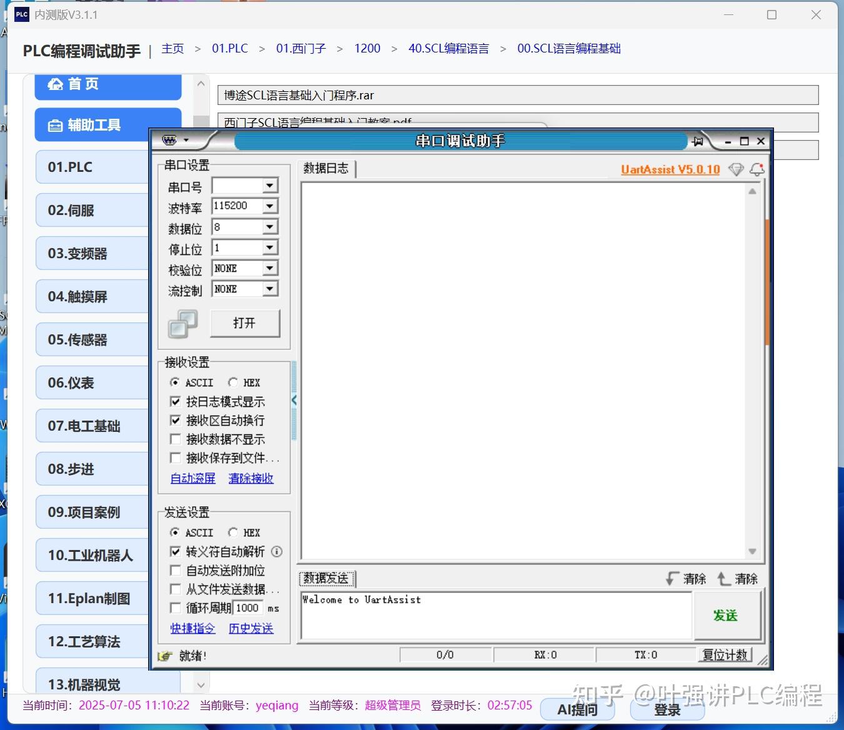
Task: Click the port connection icon beside 打开 button
Action: click(x=183, y=324)
